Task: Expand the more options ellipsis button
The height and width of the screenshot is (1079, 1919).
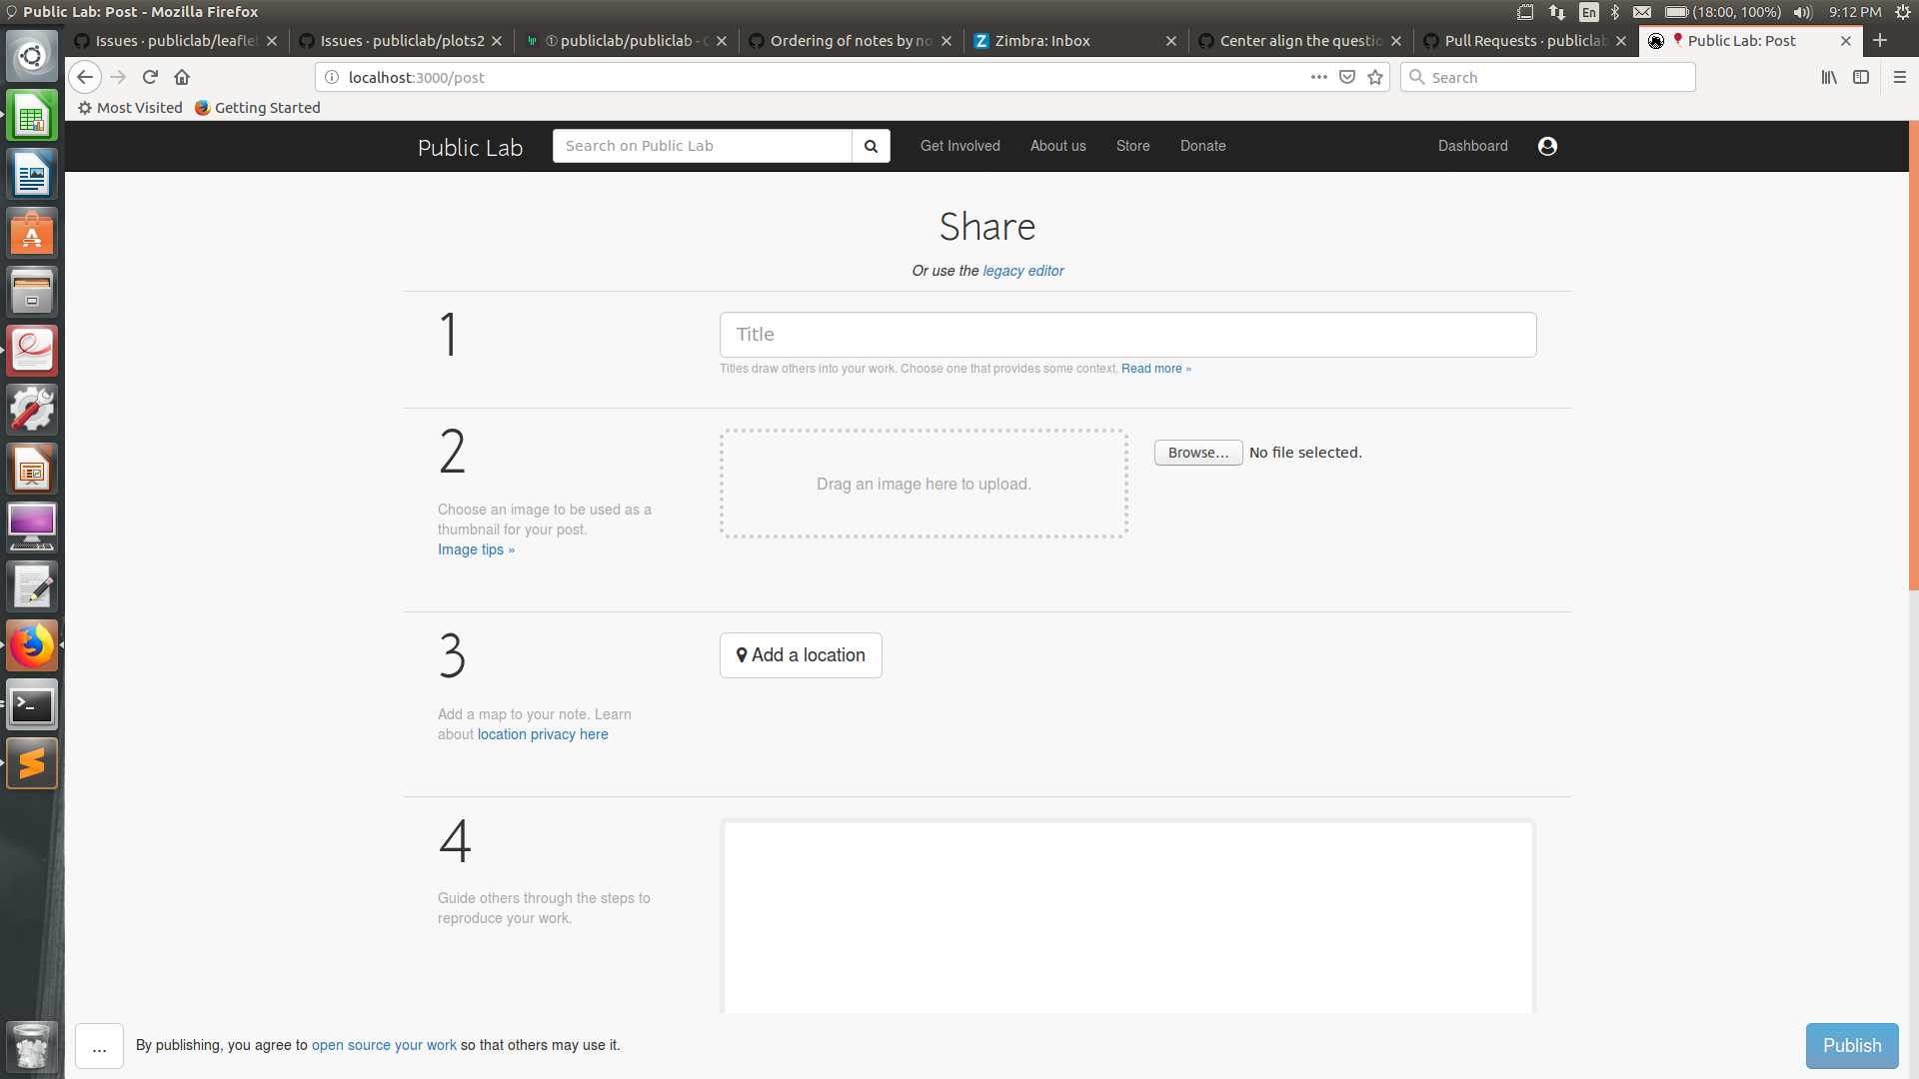Action: [x=99, y=1046]
